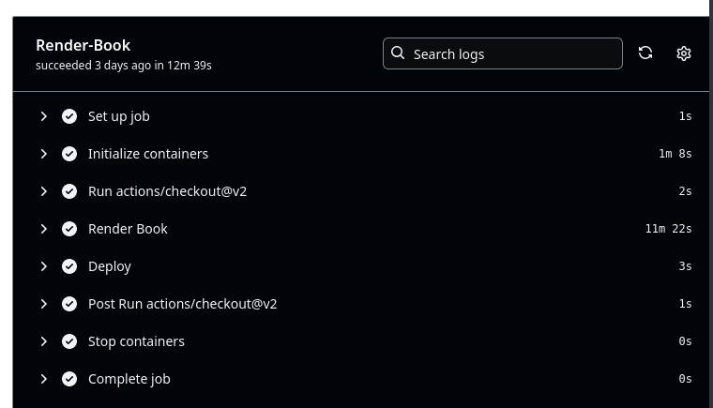713x408 pixels.
Task: Click the Render-Book job title
Action: [83, 45]
